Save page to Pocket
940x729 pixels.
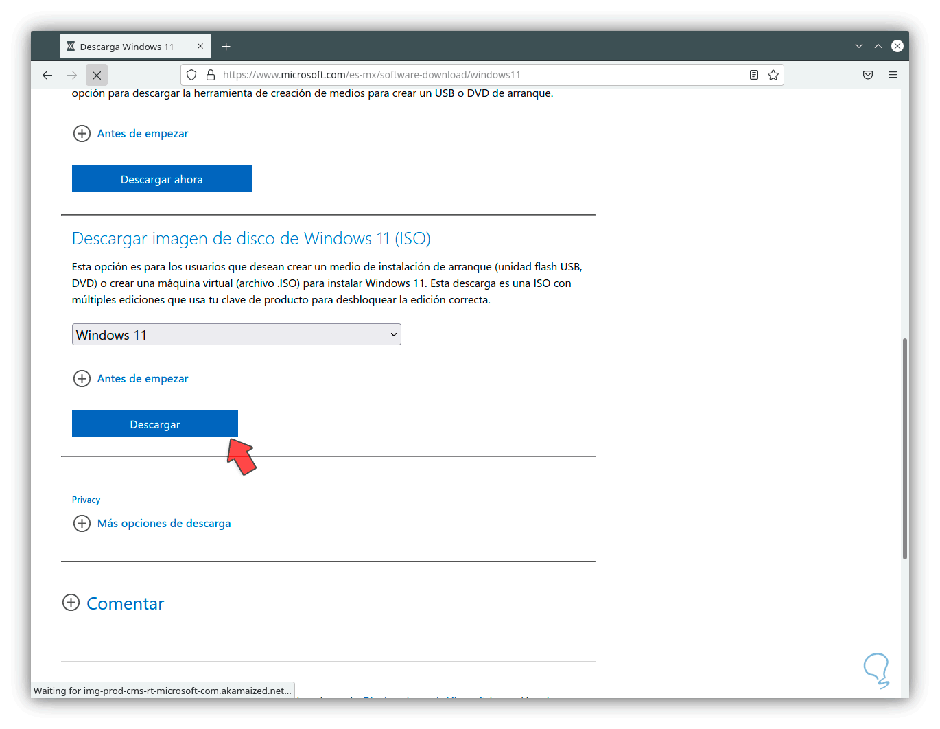pyautogui.click(x=868, y=75)
